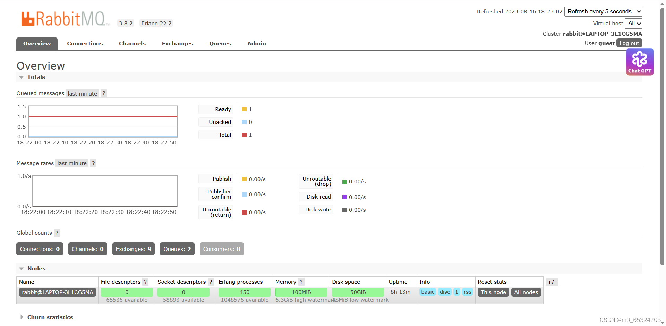The height and width of the screenshot is (326, 666).
Task: Click Socket descriptors help icon
Action: pyautogui.click(x=211, y=282)
